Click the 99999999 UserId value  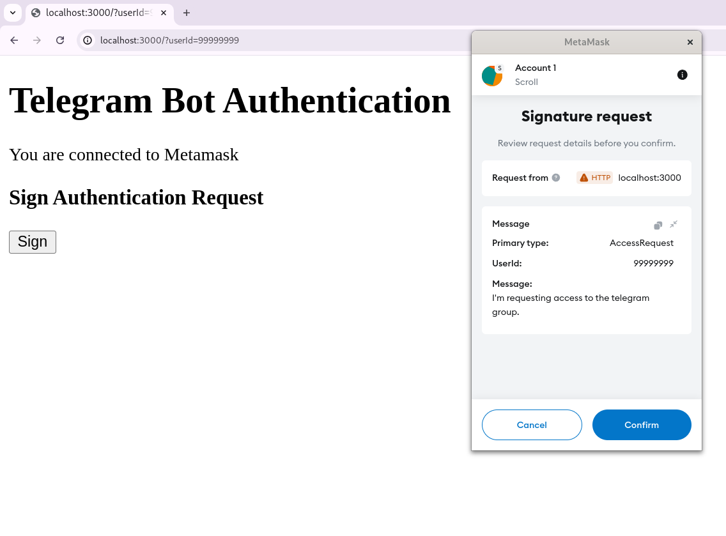[x=653, y=263]
